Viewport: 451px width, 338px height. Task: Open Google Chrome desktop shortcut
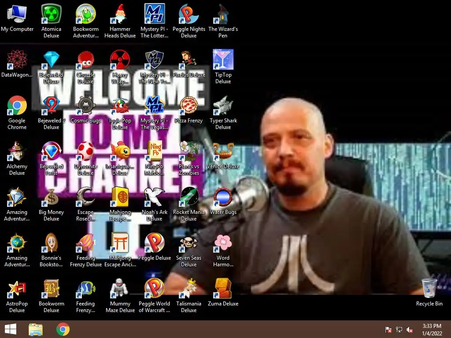tap(17, 112)
